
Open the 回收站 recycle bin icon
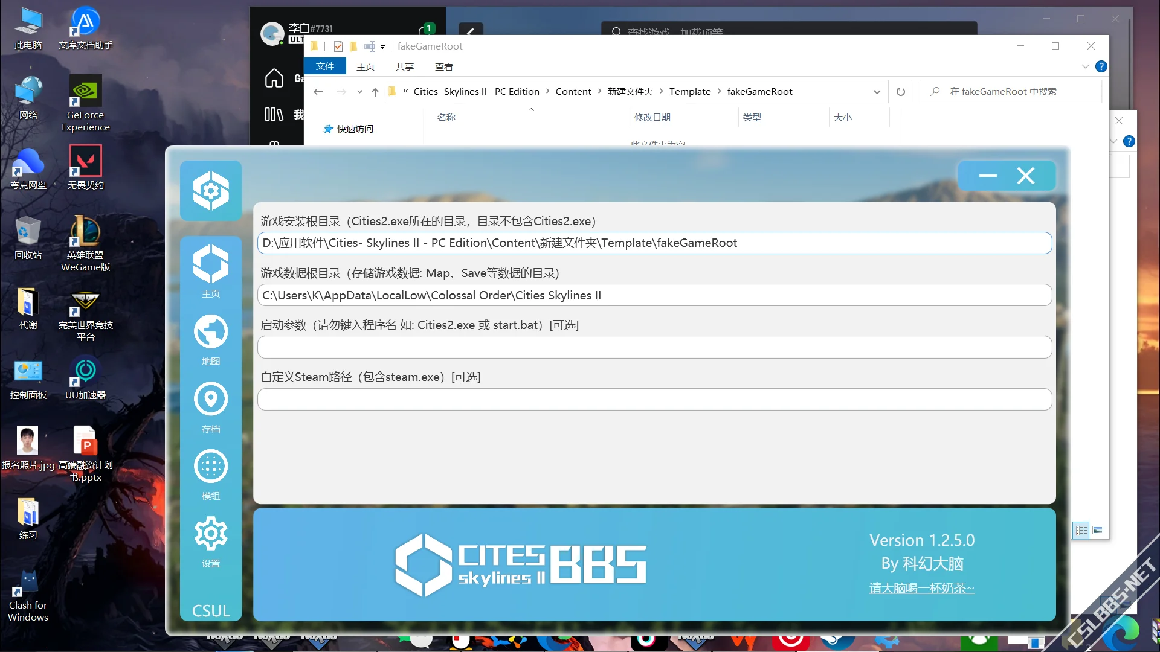[x=28, y=238]
